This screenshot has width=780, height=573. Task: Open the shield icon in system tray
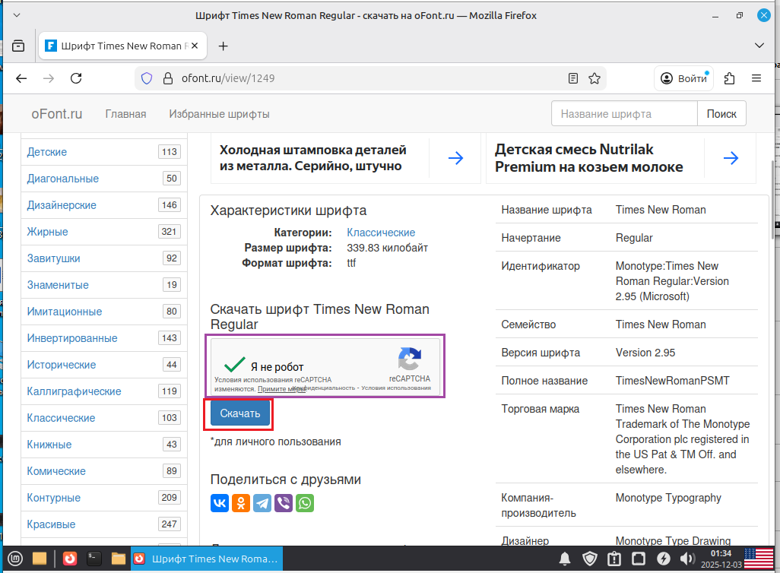[x=590, y=559]
